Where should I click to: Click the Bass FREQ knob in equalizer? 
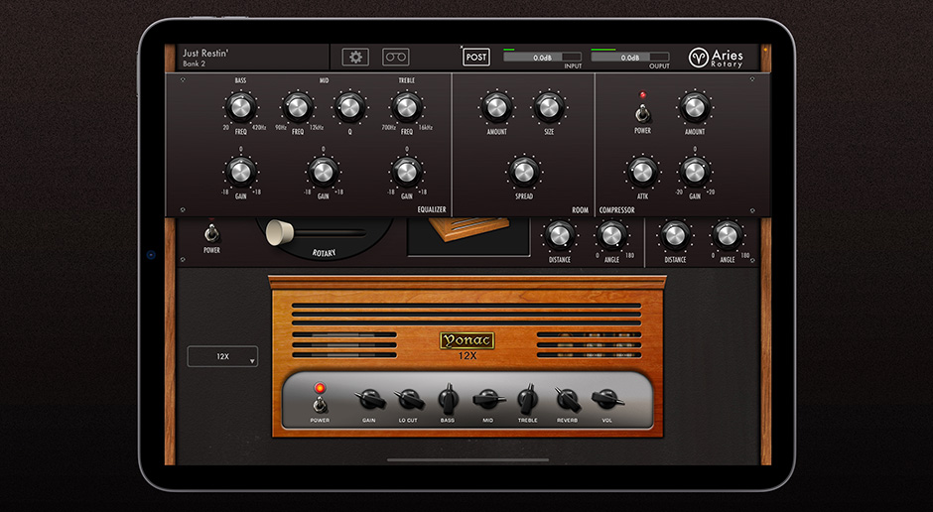(x=240, y=106)
